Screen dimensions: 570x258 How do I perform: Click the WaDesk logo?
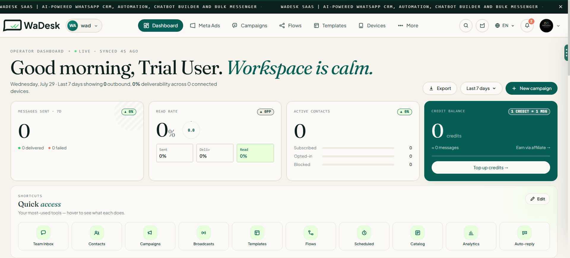[x=31, y=26]
